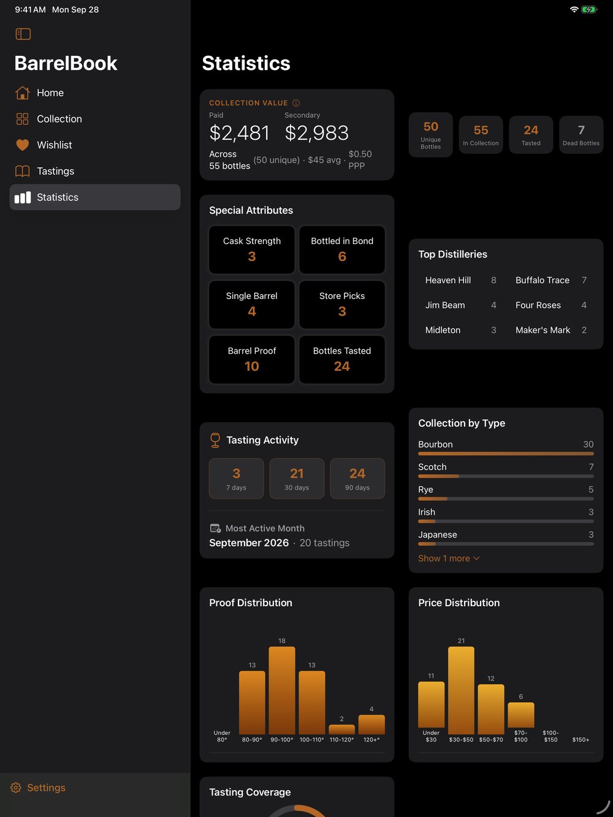The width and height of the screenshot is (613, 817).
Task: Click the Collection grid icon
Action: click(x=22, y=119)
